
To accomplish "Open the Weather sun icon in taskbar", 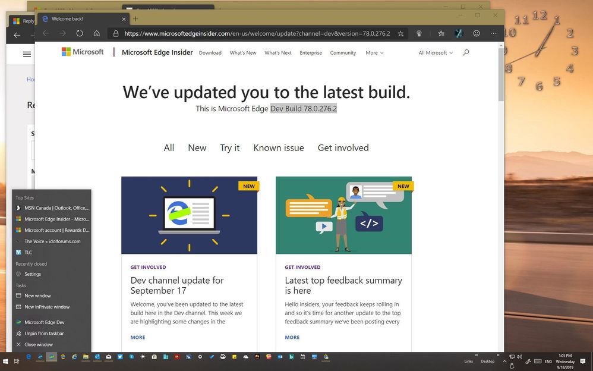I will [x=143, y=357].
